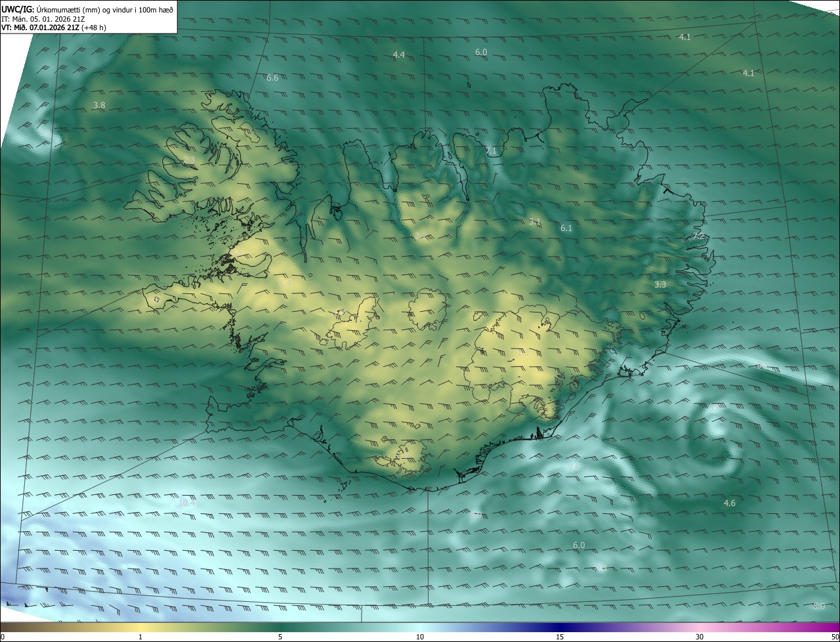Click the 8.0 value in bottom corner
Screen dimensions: 840x642
(x=818, y=606)
